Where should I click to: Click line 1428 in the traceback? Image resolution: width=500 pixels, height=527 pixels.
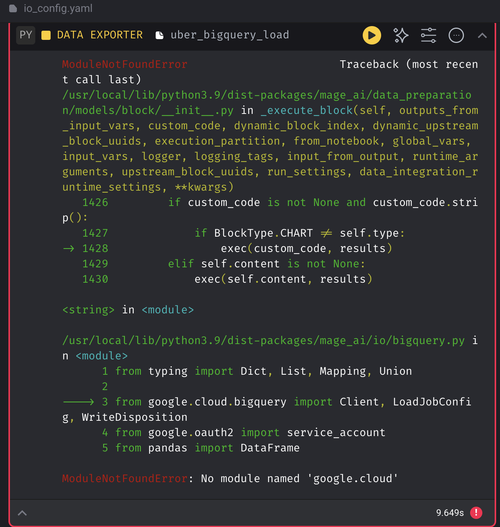point(95,249)
